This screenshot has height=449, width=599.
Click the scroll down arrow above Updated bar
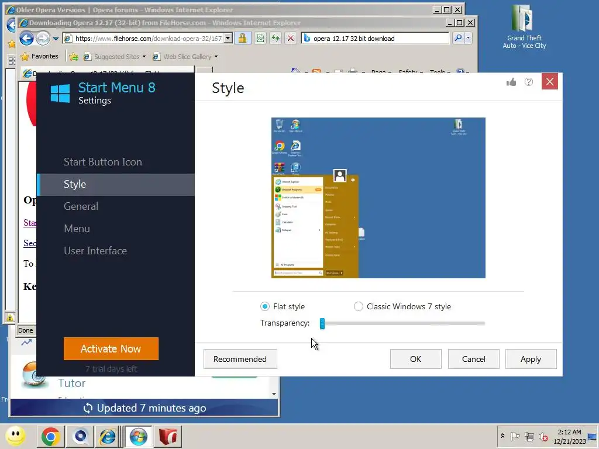point(274,393)
